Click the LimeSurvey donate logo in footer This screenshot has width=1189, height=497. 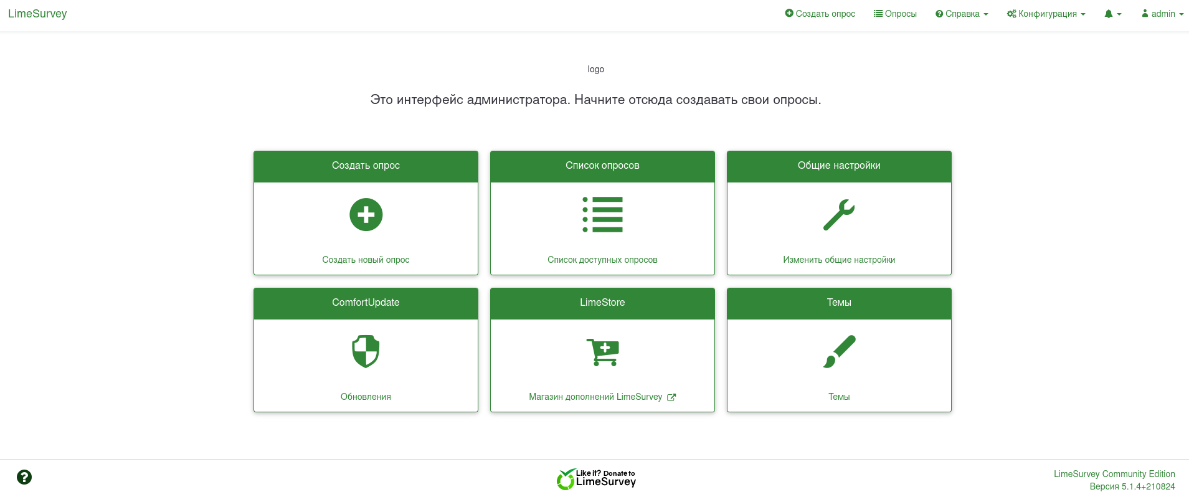point(596,479)
